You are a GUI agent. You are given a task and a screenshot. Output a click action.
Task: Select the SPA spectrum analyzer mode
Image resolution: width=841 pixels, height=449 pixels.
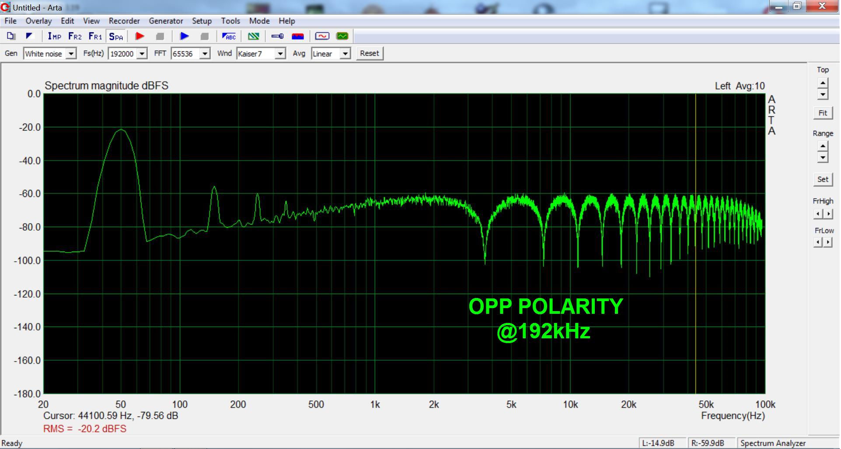click(x=116, y=36)
